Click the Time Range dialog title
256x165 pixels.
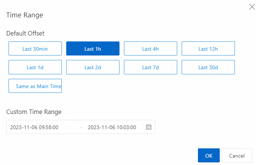tap(25, 15)
